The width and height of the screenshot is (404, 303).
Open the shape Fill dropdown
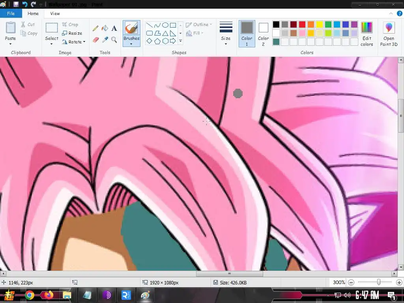pyautogui.click(x=195, y=33)
